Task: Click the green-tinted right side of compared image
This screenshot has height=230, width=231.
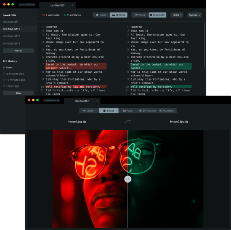Action: [x=166, y=179]
